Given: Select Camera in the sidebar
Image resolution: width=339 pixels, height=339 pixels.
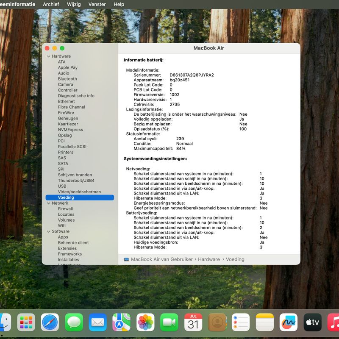Looking at the screenshot, I should (66, 84).
